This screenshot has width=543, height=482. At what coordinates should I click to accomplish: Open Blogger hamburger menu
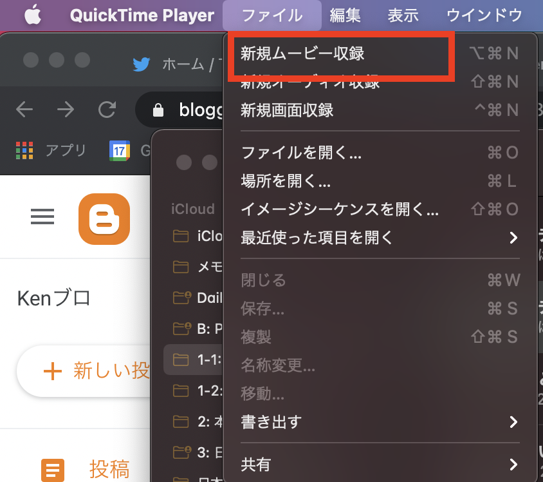[42, 217]
